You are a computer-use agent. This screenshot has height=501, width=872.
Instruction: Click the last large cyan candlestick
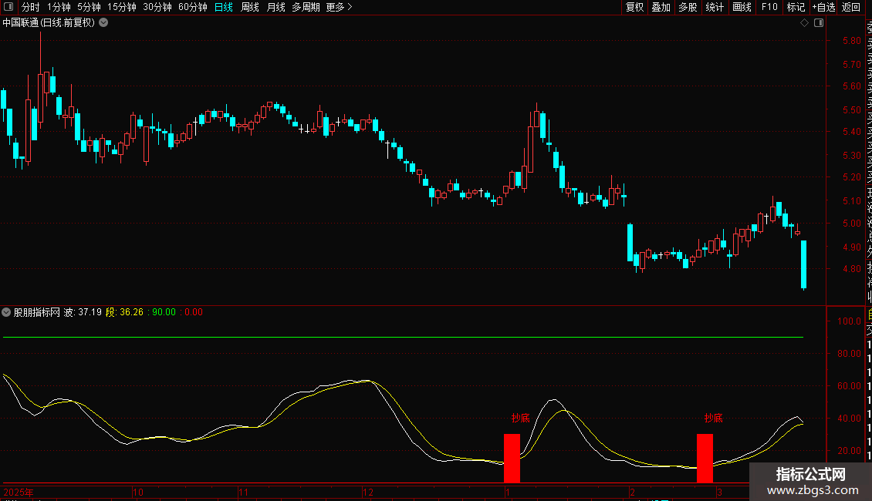click(803, 264)
